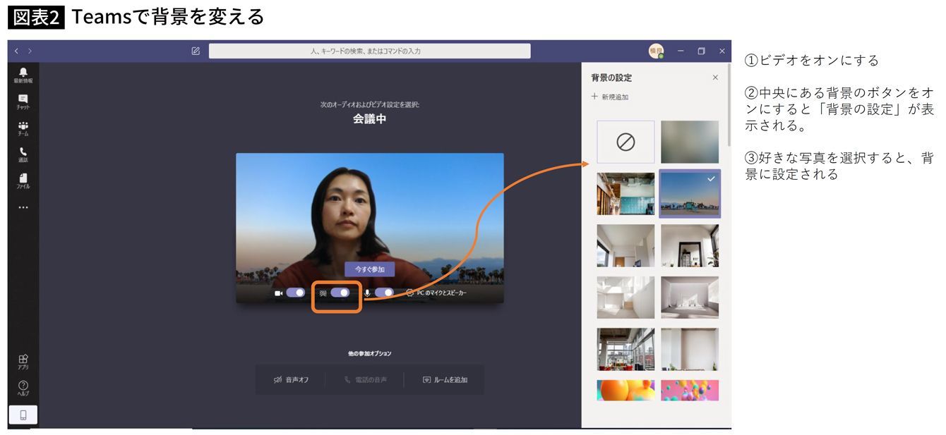Open the user profile avatar menu
This screenshot has height=435, width=946.
click(656, 51)
